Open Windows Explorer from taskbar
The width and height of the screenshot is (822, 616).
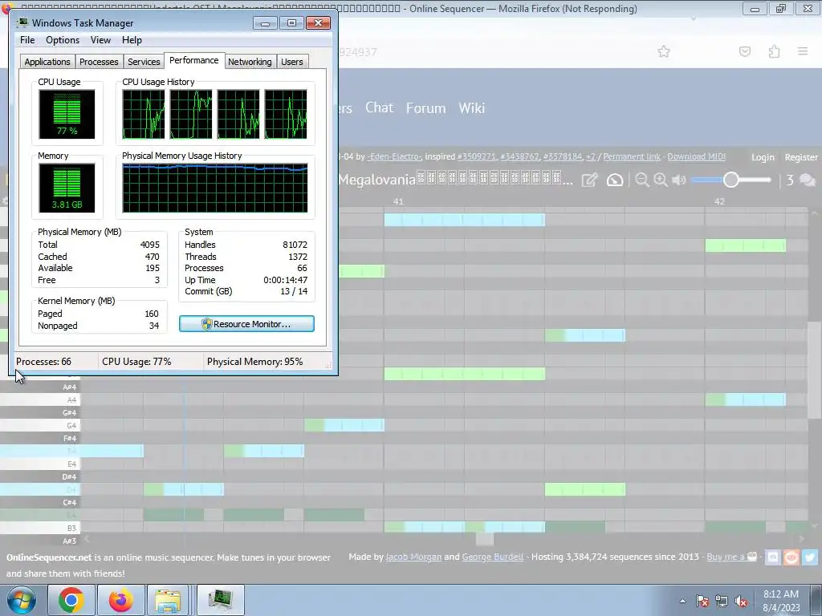coord(168,600)
